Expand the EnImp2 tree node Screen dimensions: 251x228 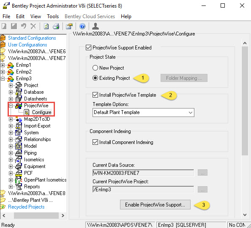(x=3, y=72)
